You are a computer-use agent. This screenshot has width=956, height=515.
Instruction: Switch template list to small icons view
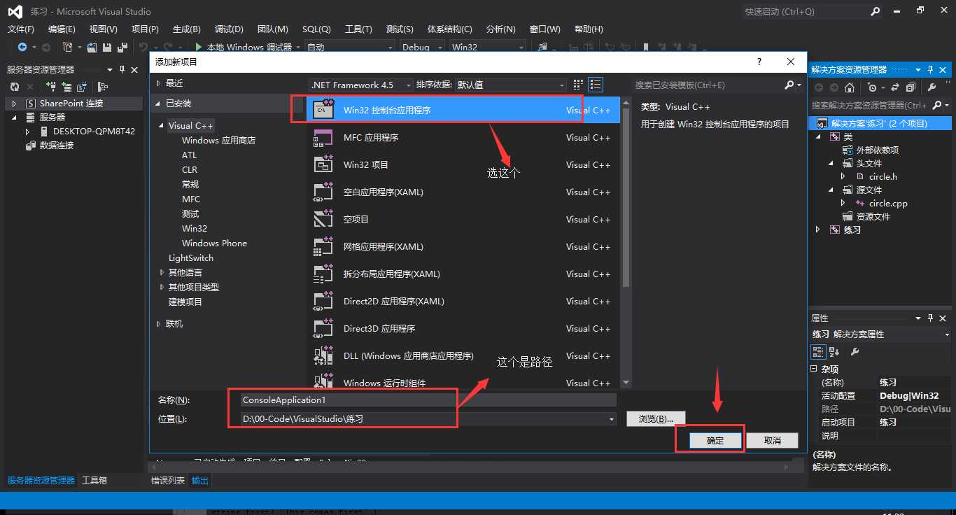(579, 85)
